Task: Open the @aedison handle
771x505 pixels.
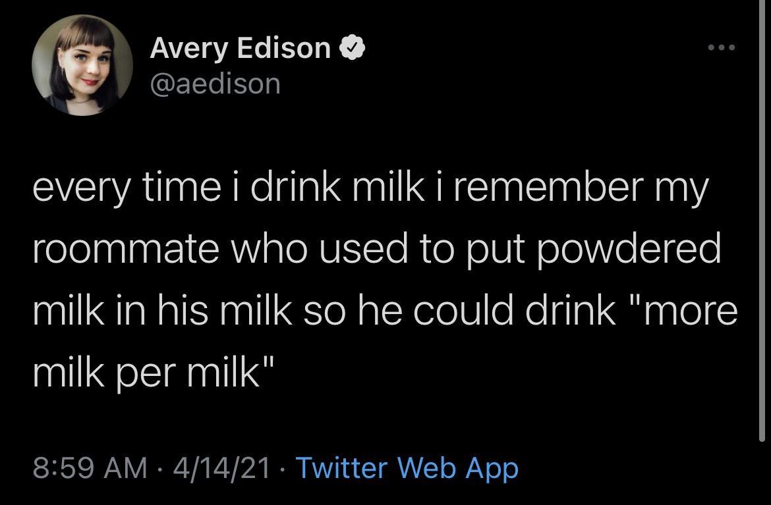Action: click(215, 83)
